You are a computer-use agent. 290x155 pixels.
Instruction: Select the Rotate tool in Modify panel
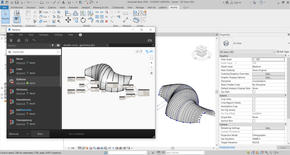click(83, 20)
